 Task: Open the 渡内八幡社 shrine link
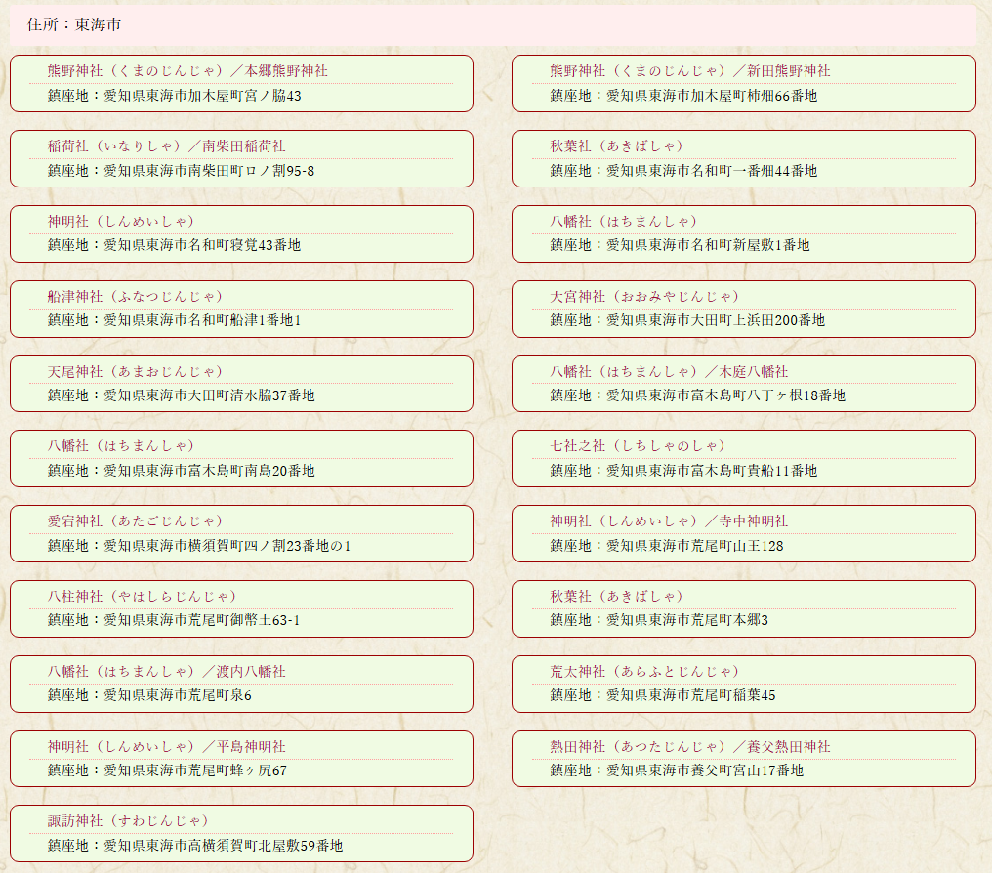(166, 672)
